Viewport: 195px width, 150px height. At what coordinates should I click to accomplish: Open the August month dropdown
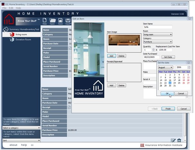click(x=165, y=67)
